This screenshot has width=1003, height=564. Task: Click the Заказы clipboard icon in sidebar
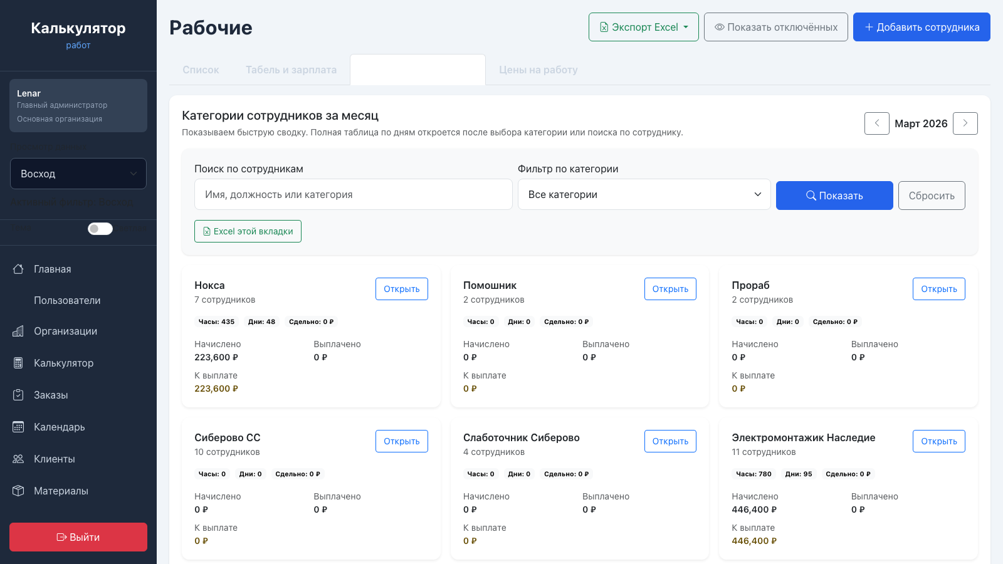pyautogui.click(x=18, y=395)
